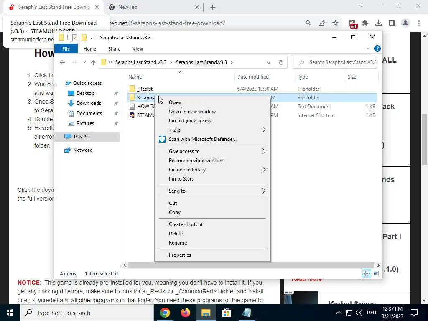Open Chrome three-dot menu
The width and height of the screenshot is (428, 321).
419,23
